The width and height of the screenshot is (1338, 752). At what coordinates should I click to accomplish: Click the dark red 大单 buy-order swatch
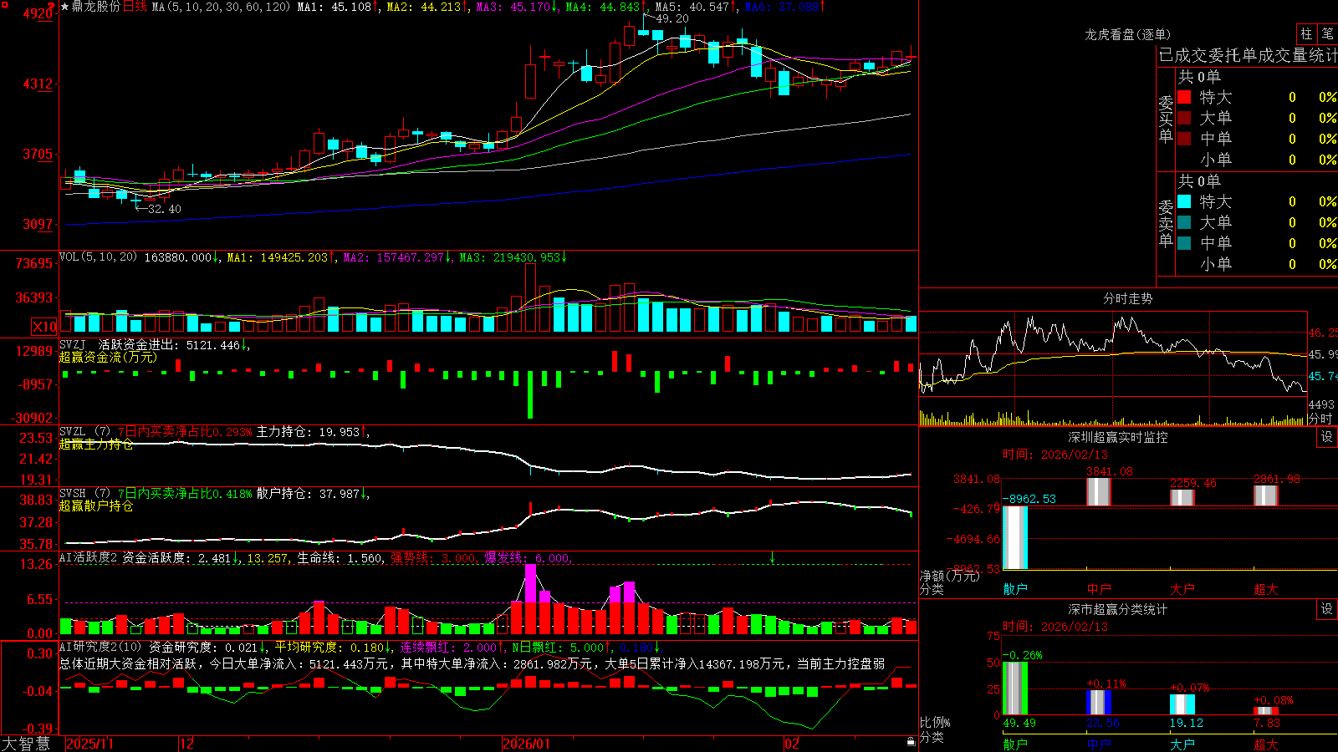(x=1184, y=118)
